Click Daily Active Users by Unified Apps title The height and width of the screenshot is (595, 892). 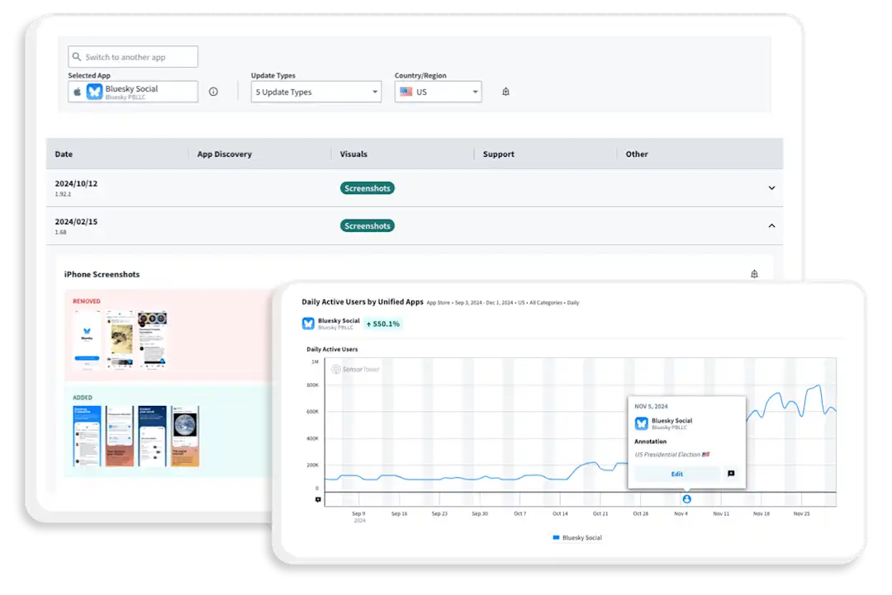(363, 302)
